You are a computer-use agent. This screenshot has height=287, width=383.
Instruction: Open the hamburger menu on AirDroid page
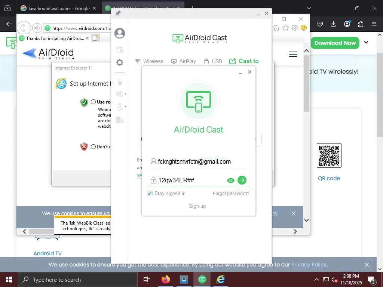point(293,54)
